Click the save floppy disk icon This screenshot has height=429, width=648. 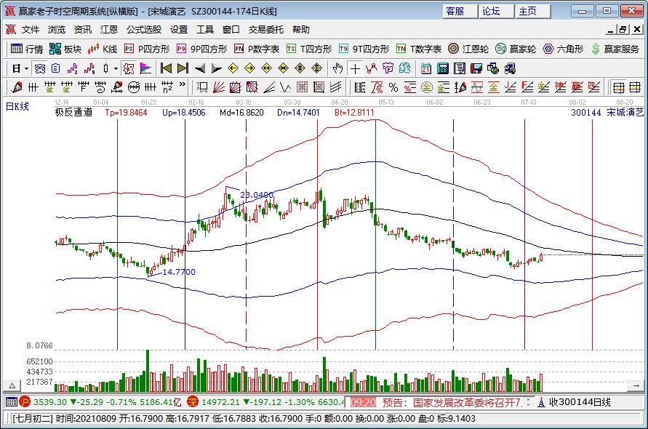pyautogui.click(x=476, y=68)
